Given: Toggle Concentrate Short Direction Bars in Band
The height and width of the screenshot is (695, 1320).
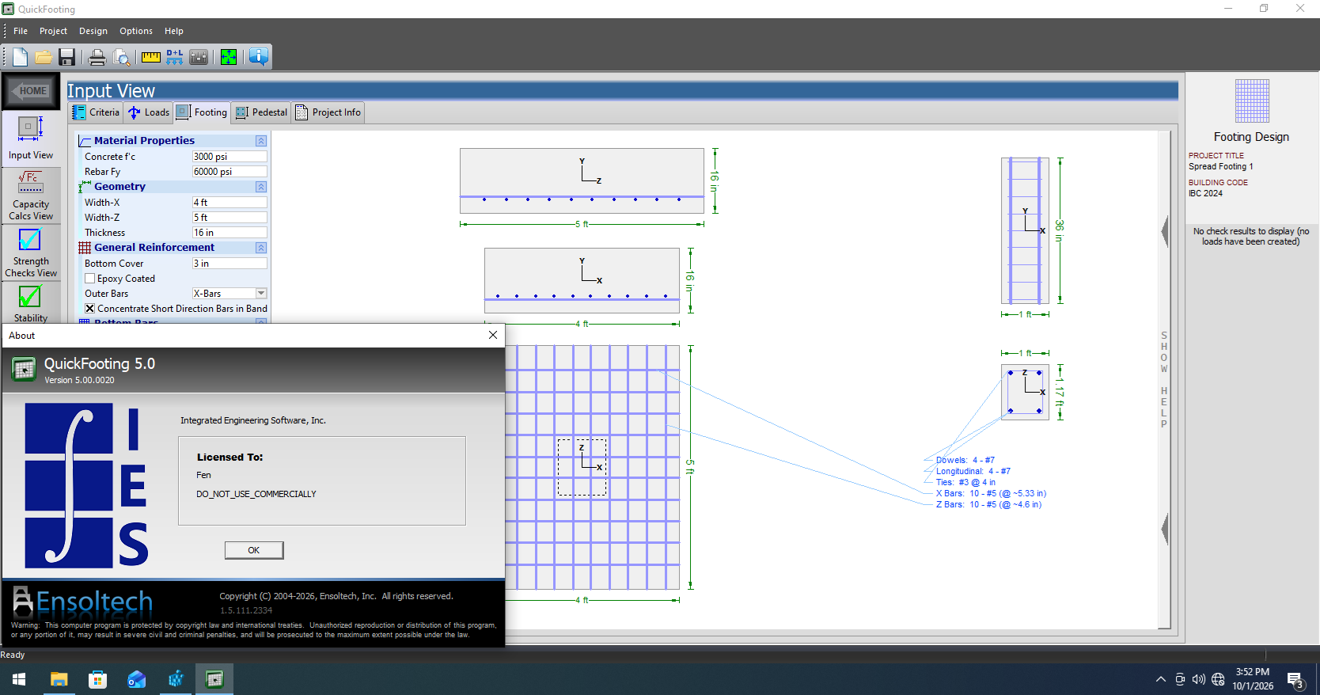Looking at the screenshot, I should 90,309.
